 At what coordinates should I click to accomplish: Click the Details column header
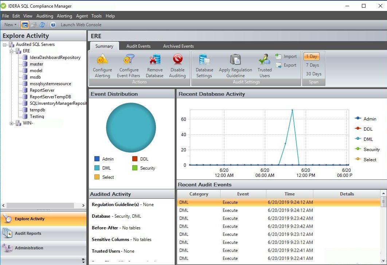pos(347,194)
